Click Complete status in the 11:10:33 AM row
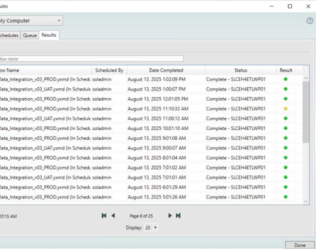 tap(236, 109)
